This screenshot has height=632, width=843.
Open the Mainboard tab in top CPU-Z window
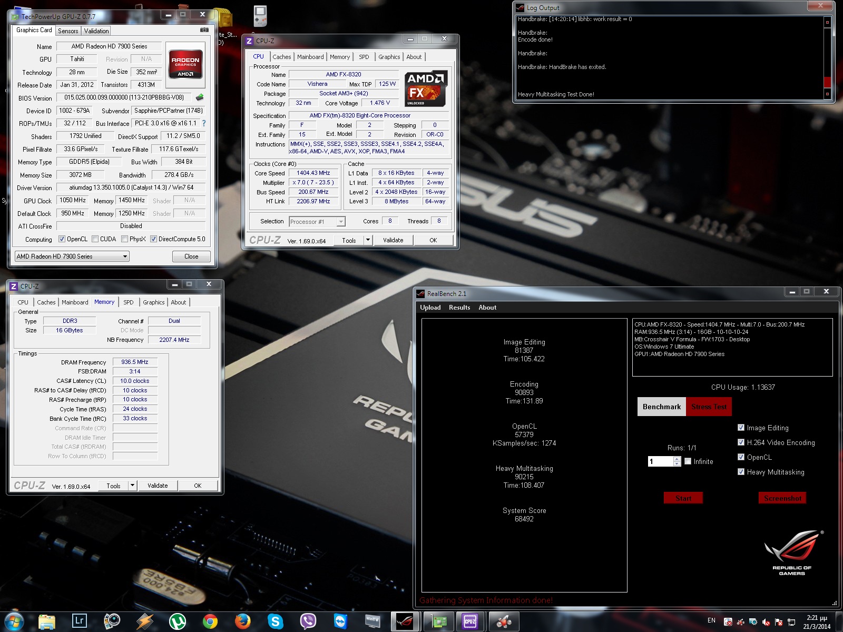tap(310, 57)
